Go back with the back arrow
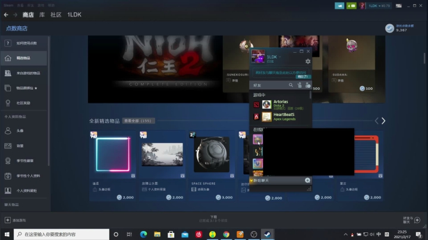 coord(6,15)
